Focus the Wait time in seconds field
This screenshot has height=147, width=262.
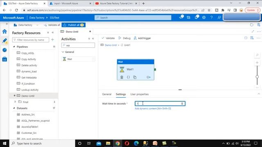(160, 103)
